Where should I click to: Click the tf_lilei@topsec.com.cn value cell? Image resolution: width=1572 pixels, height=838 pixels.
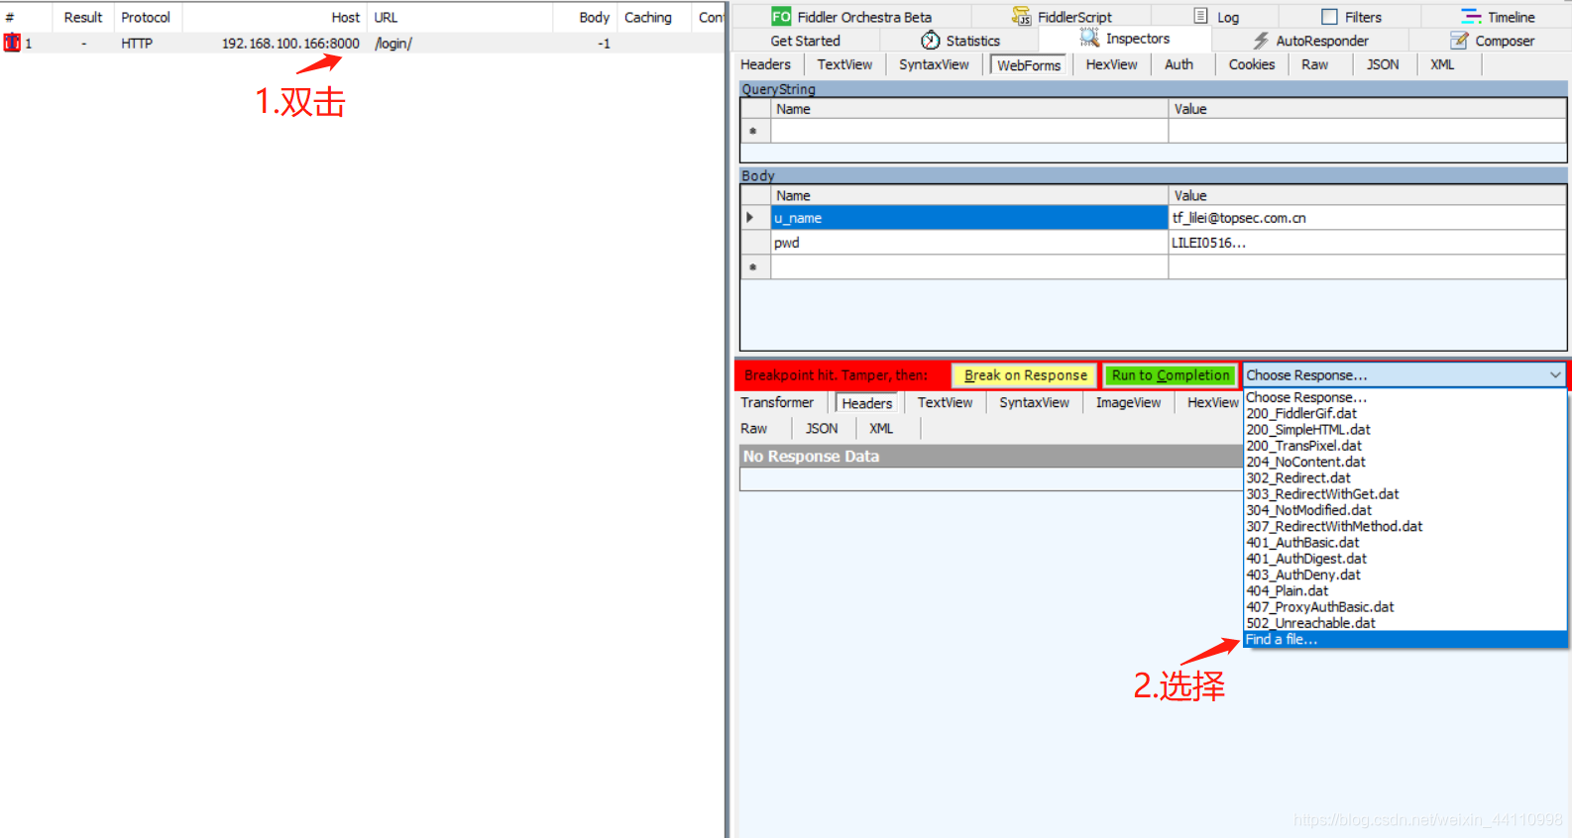[x=1368, y=218]
